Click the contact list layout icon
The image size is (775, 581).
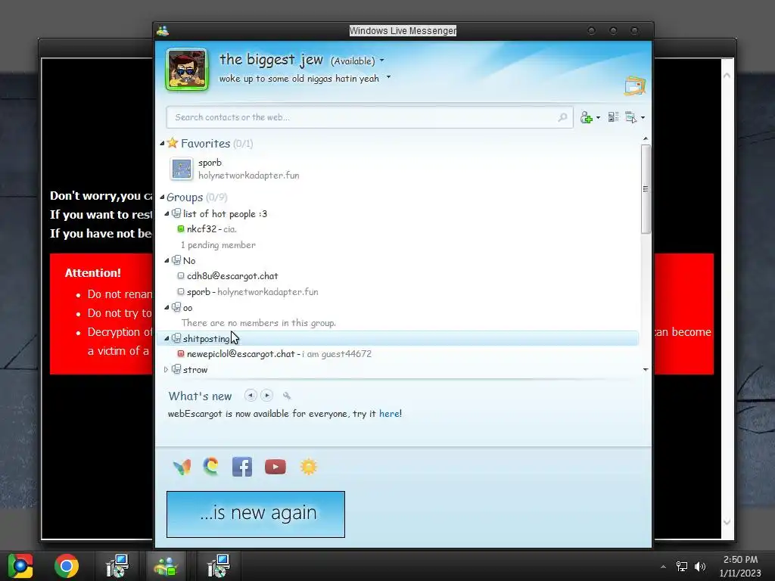tap(613, 117)
